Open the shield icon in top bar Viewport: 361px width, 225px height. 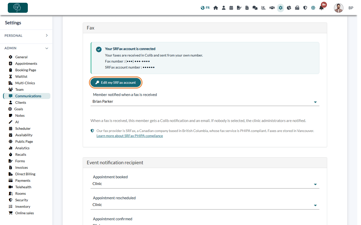[305, 8]
